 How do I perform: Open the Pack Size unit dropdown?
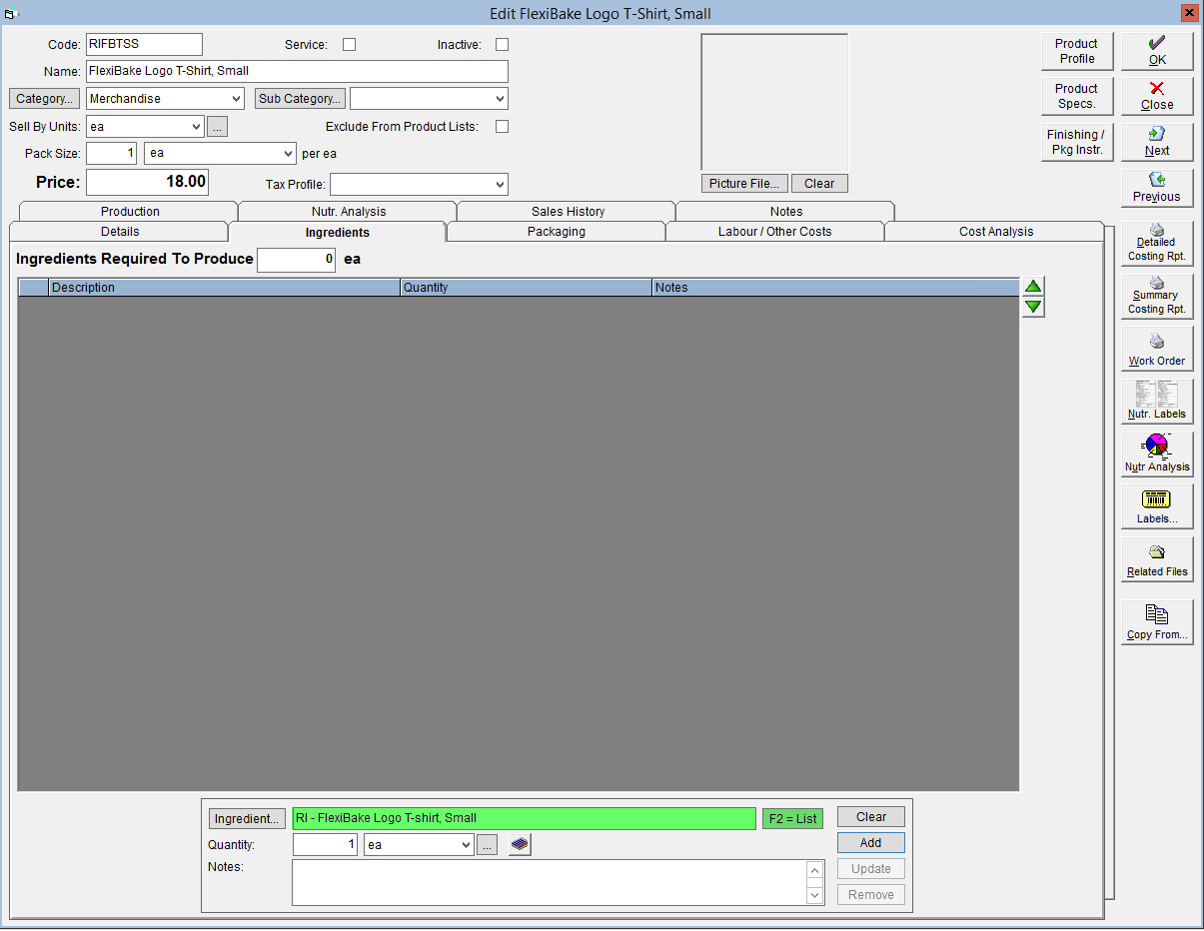[220, 154]
